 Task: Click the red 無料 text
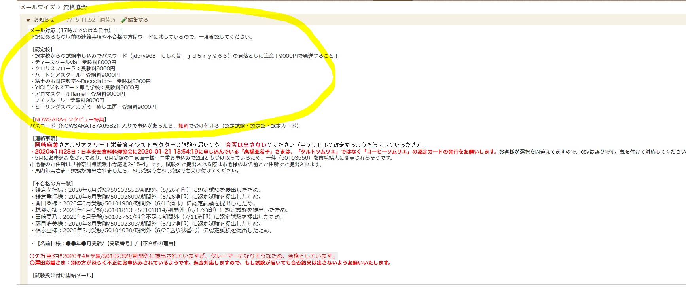coord(183,126)
